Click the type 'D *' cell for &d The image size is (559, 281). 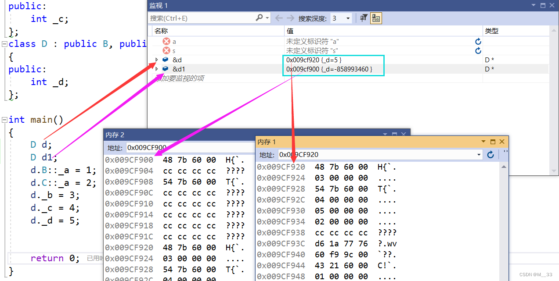(490, 60)
